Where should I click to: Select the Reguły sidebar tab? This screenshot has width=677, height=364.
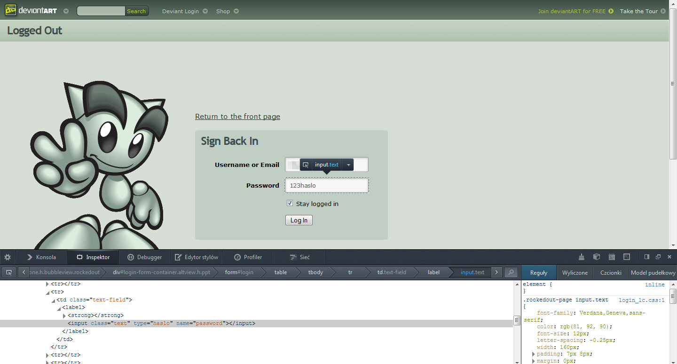point(539,273)
